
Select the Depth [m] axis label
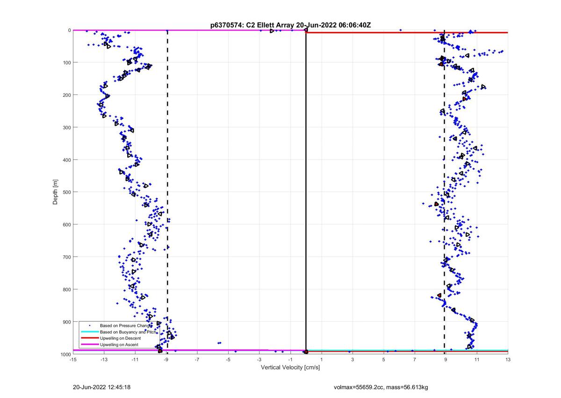pyautogui.click(x=56, y=192)
